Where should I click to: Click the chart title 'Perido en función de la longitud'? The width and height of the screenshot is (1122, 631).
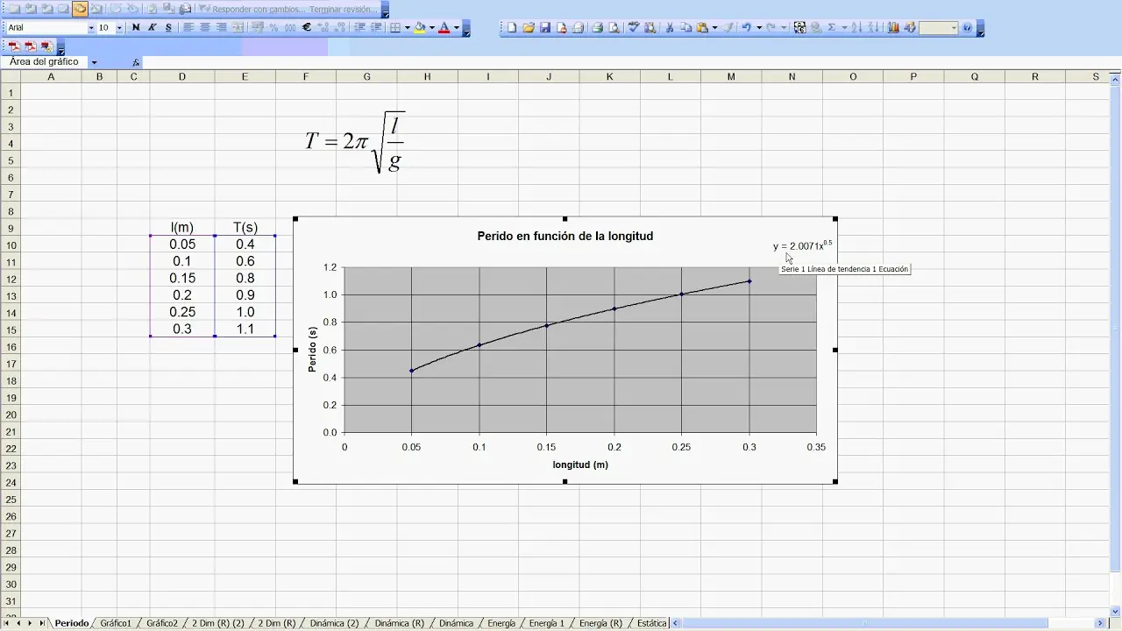565,236
